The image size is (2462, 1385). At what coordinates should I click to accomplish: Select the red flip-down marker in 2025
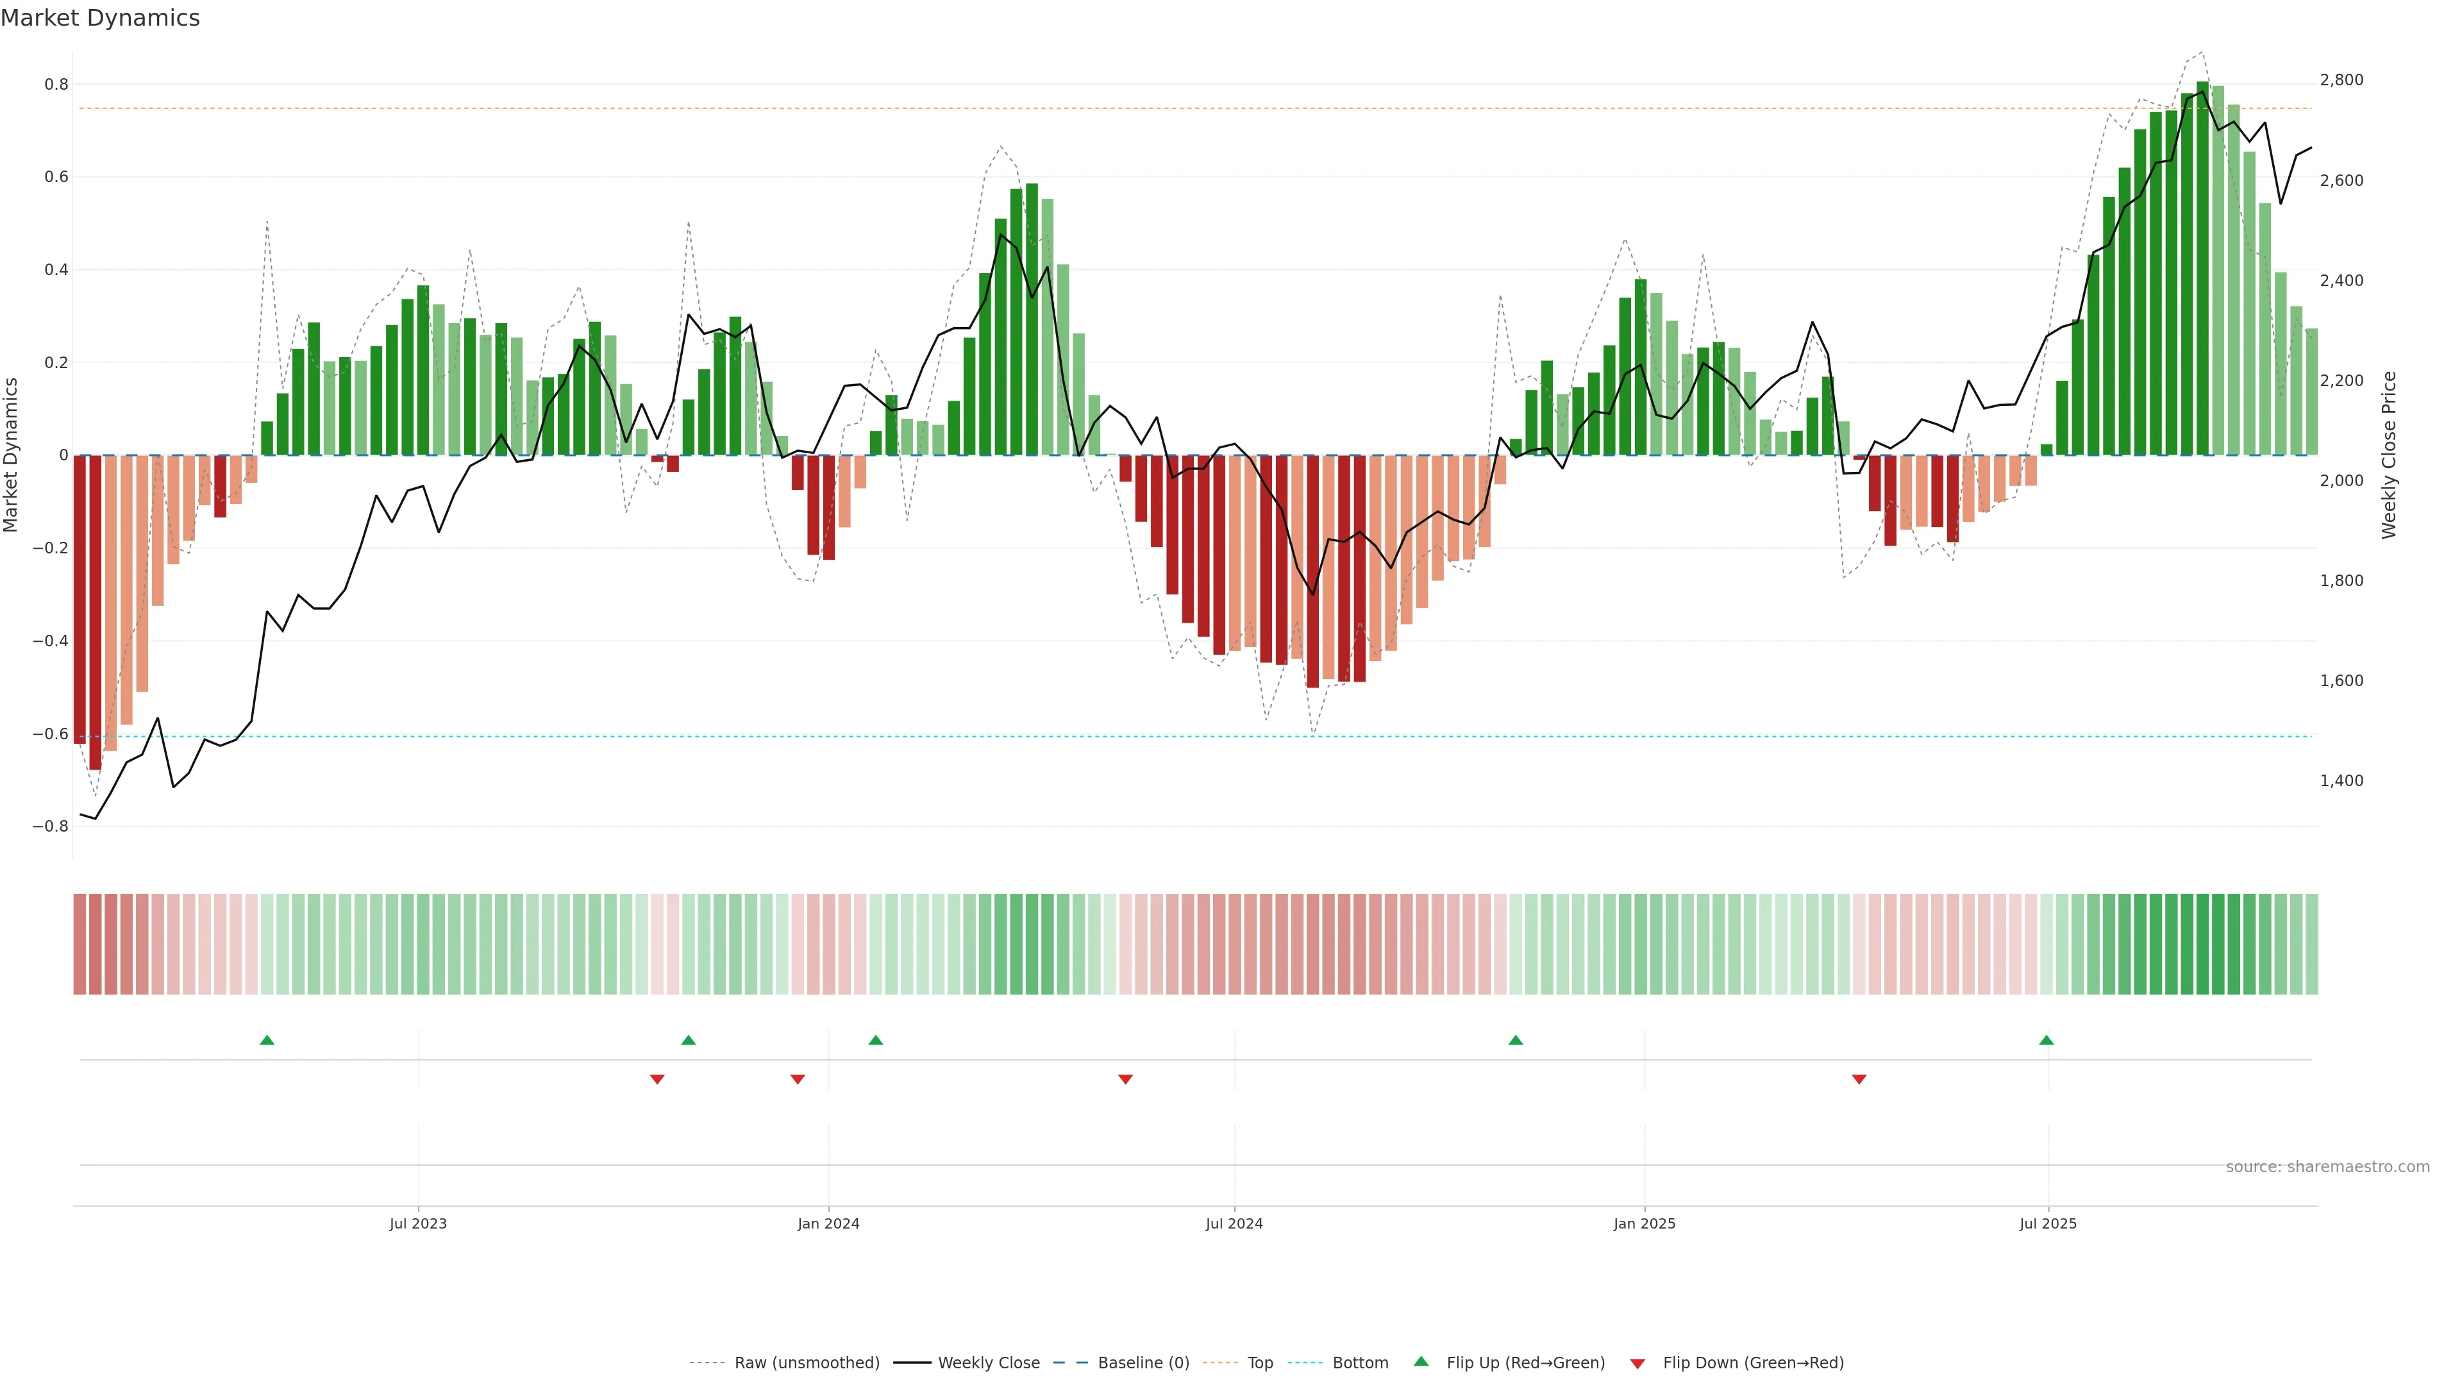(1859, 1079)
